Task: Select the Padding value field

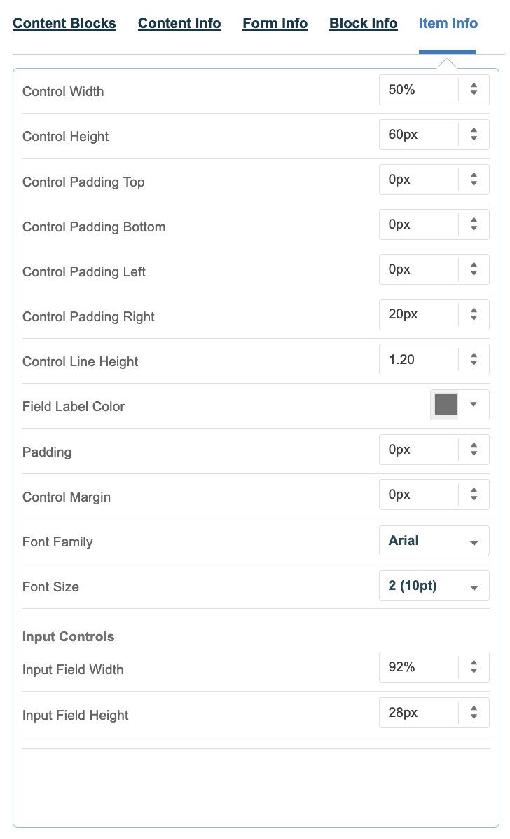Action: click(417, 450)
